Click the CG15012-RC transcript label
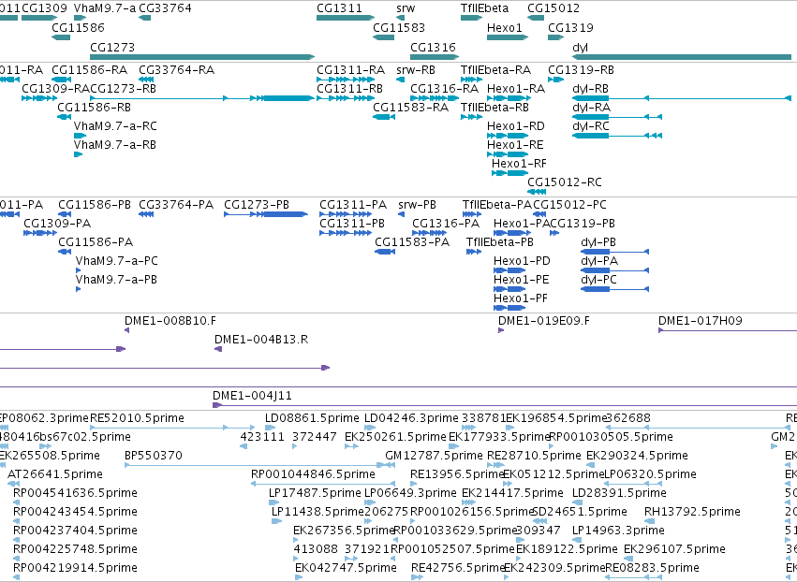The width and height of the screenshot is (797, 582). tap(565, 182)
